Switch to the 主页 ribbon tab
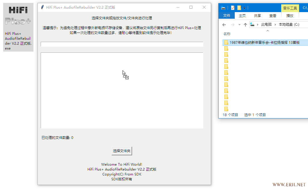This screenshot has width=308, height=189. tap(242, 16)
